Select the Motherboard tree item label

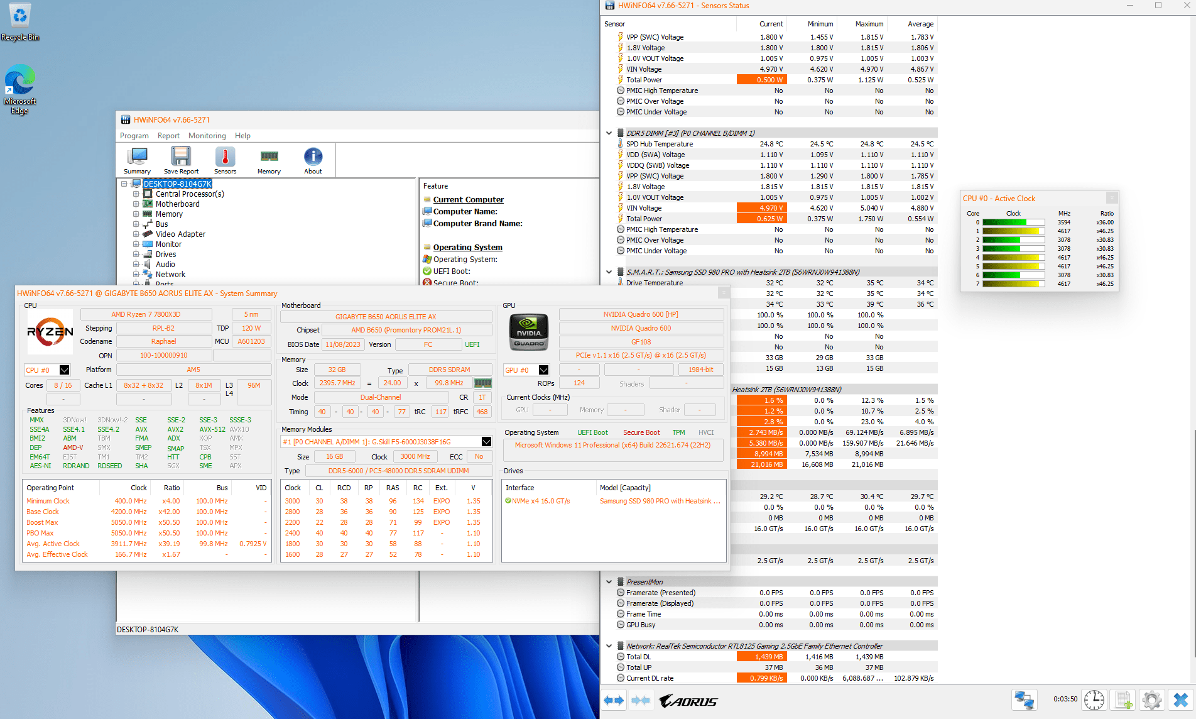pyautogui.click(x=178, y=204)
